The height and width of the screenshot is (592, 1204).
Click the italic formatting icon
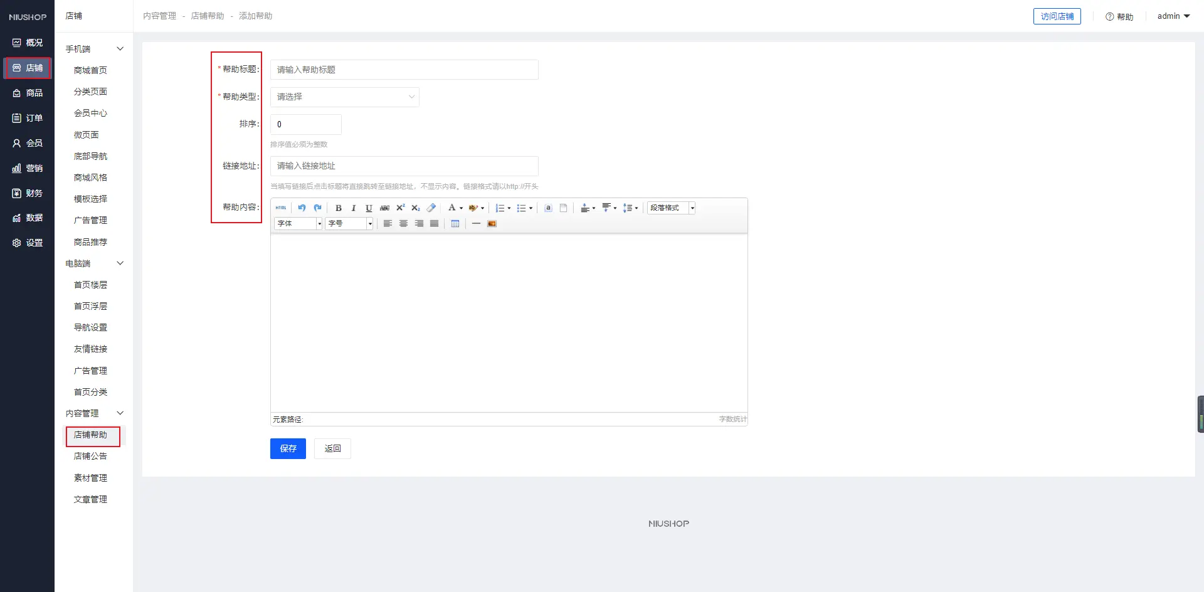coord(354,208)
